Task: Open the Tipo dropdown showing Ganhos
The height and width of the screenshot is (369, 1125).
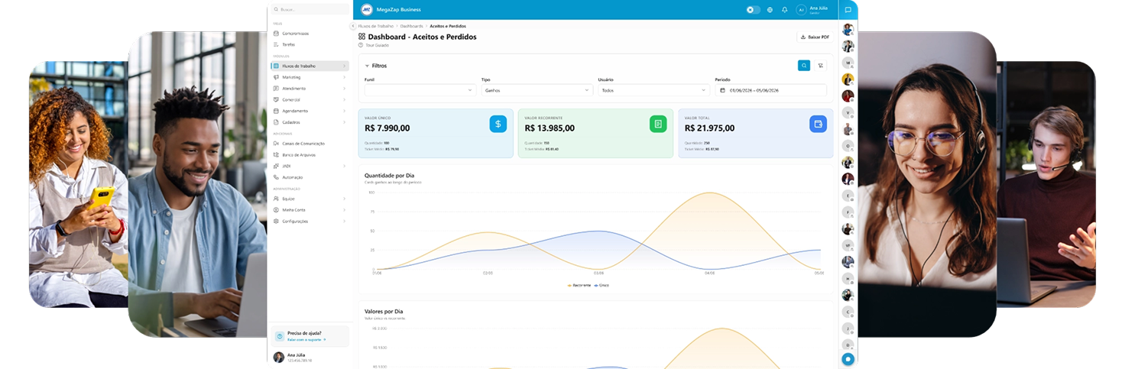Action: pyautogui.click(x=537, y=90)
